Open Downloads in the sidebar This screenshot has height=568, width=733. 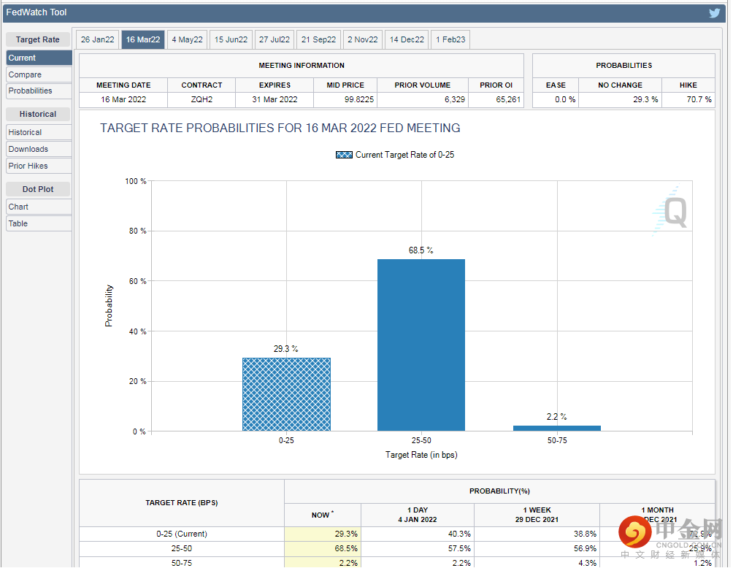click(38, 149)
